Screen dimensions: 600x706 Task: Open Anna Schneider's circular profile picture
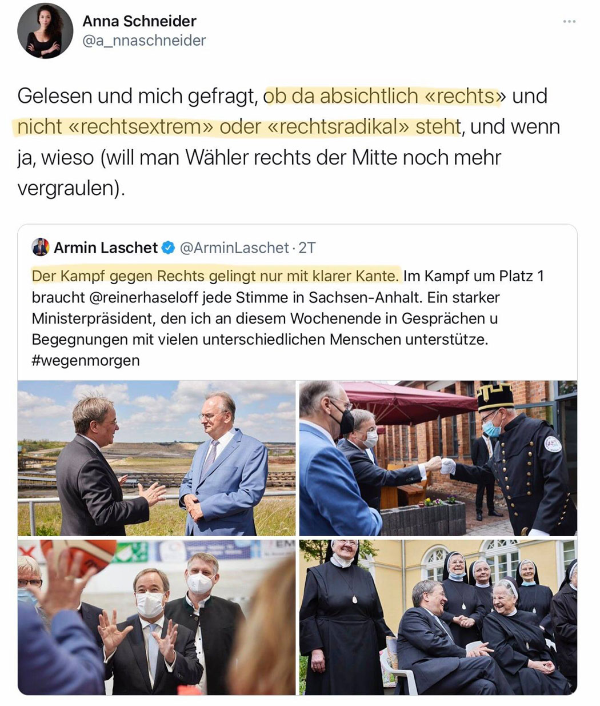45,31
